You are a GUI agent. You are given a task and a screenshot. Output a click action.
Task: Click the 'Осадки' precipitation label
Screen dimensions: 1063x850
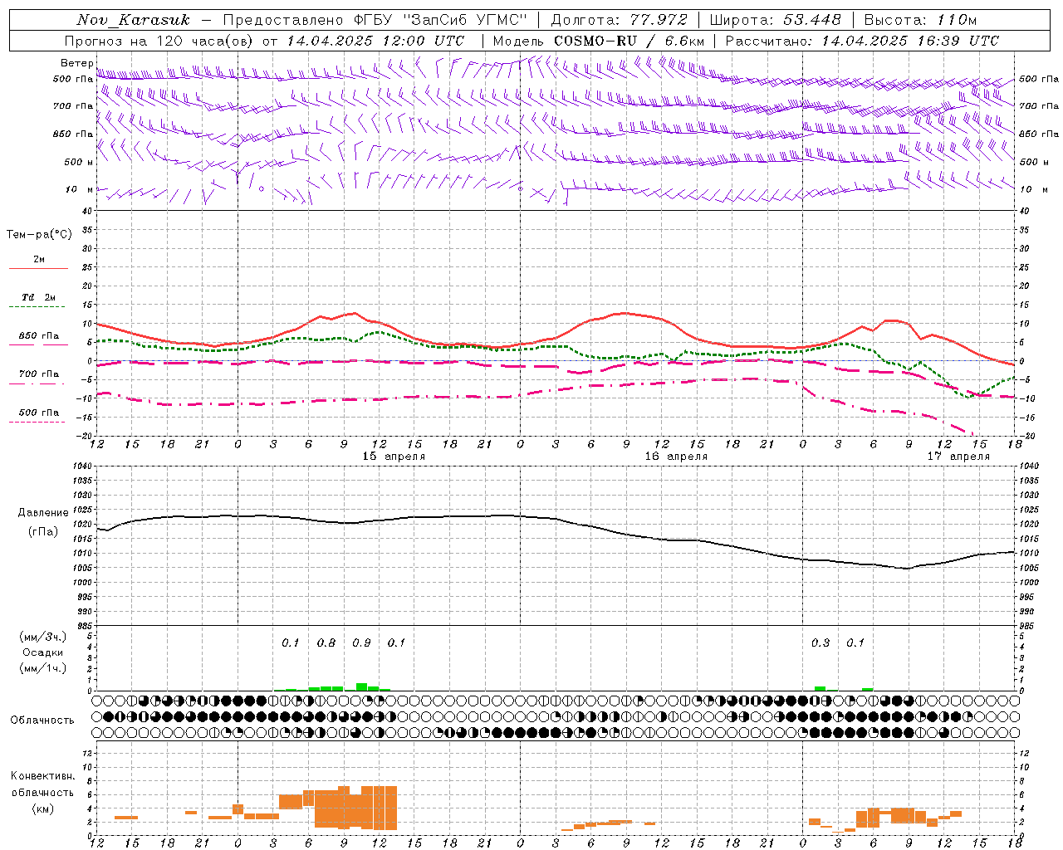coord(43,652)
